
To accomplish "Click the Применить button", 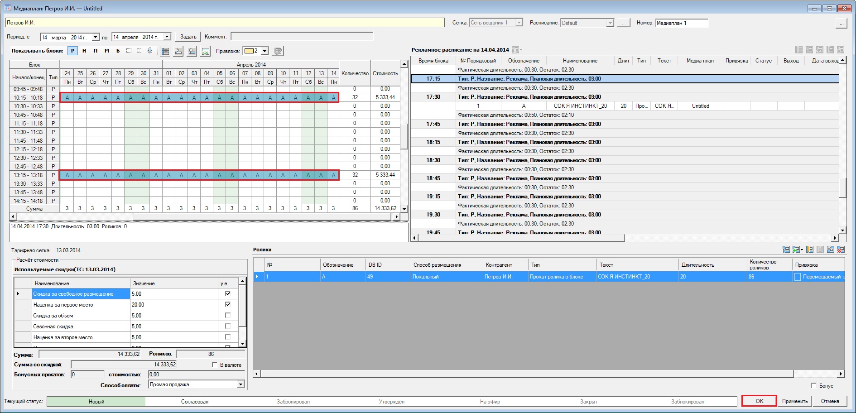I will pyautogui.click(x=795, y=401).
